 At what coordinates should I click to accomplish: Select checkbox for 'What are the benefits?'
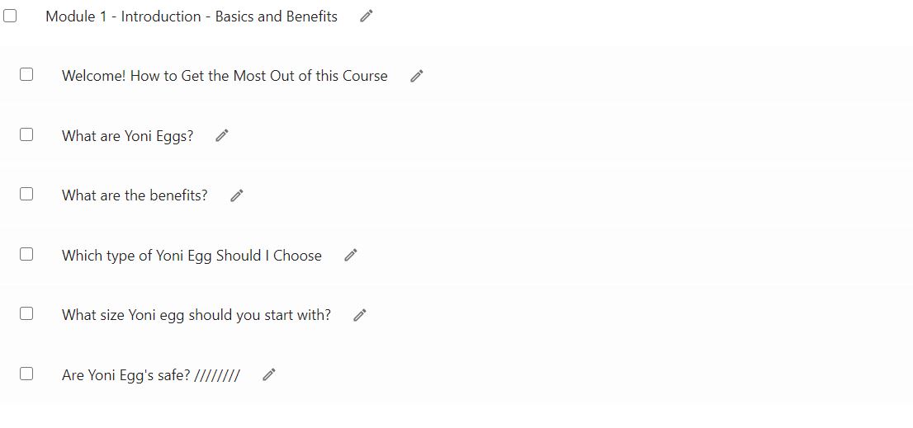coord(26,195)
